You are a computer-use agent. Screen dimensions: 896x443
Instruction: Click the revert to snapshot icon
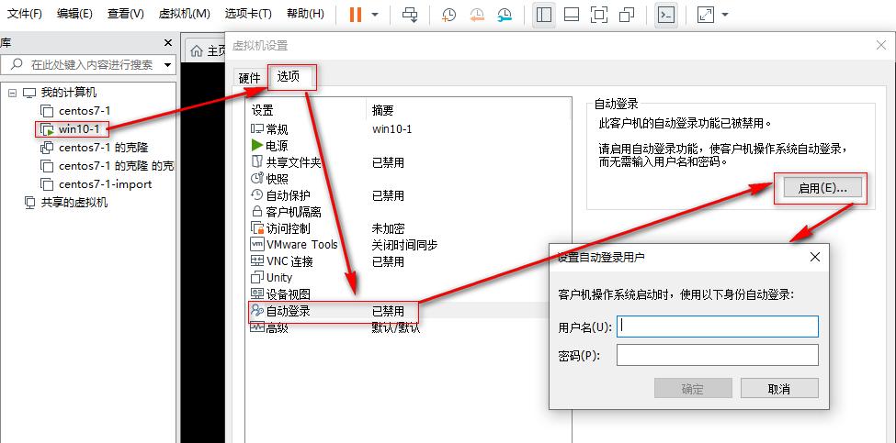477,15
